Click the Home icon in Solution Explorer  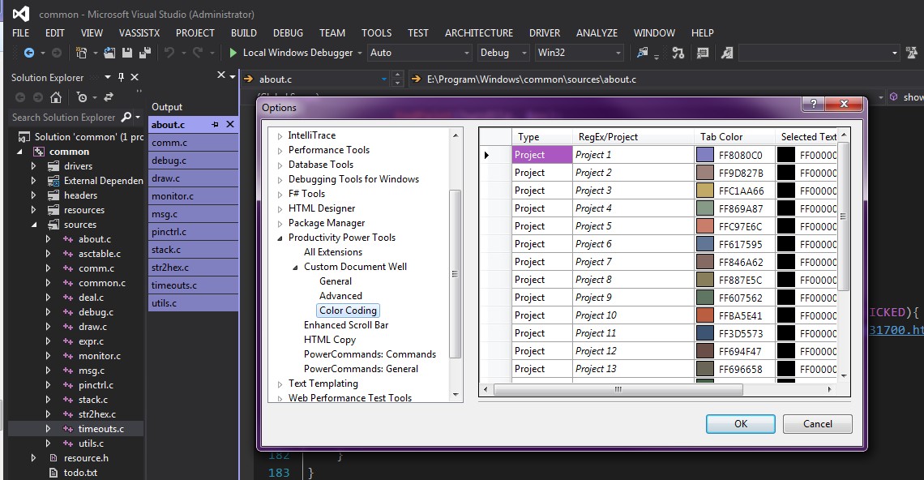(x=56, y=96)
